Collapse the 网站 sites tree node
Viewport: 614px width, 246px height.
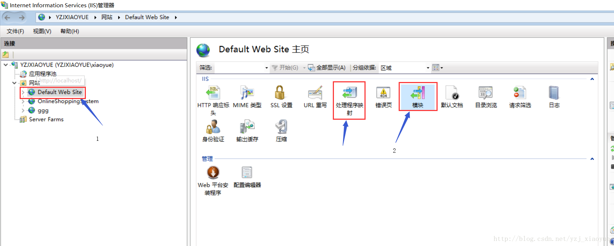pyautogui.click(x=14, y=83)
